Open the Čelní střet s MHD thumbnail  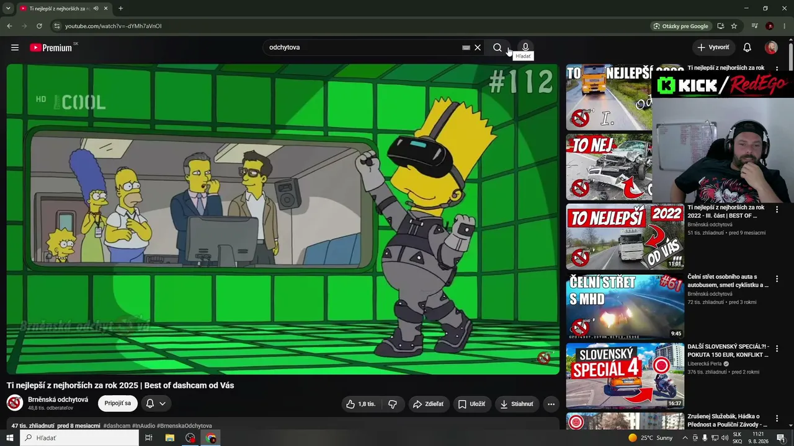[x=625, y=306]
